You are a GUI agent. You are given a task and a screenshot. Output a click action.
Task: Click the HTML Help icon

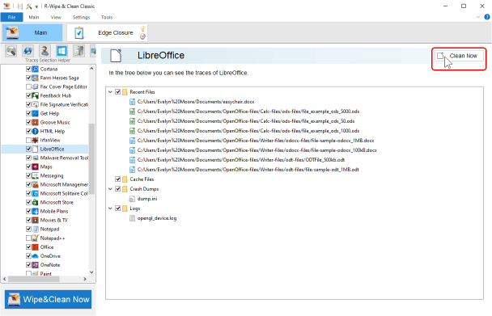[36, 131]
